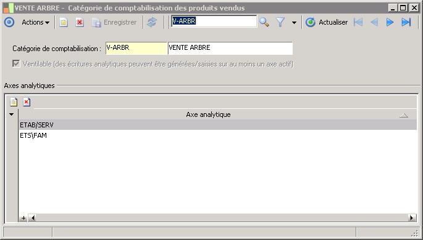Add a new analytic axis row icon
This screenshot has height=240, width=423.
coord(14,102)
